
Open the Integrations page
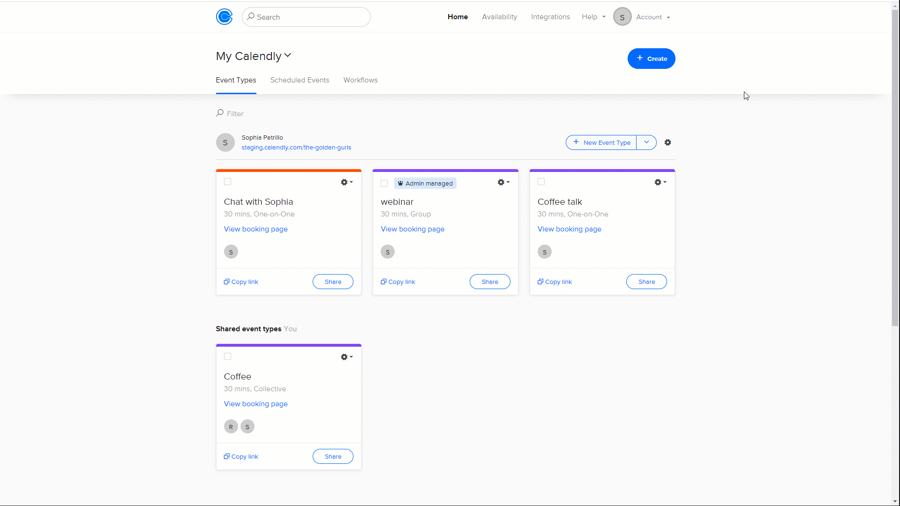(550, 17)
